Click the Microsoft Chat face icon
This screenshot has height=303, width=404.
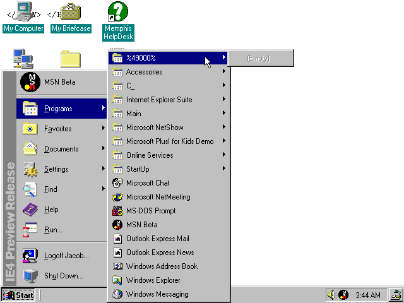(x=117, y=183)
